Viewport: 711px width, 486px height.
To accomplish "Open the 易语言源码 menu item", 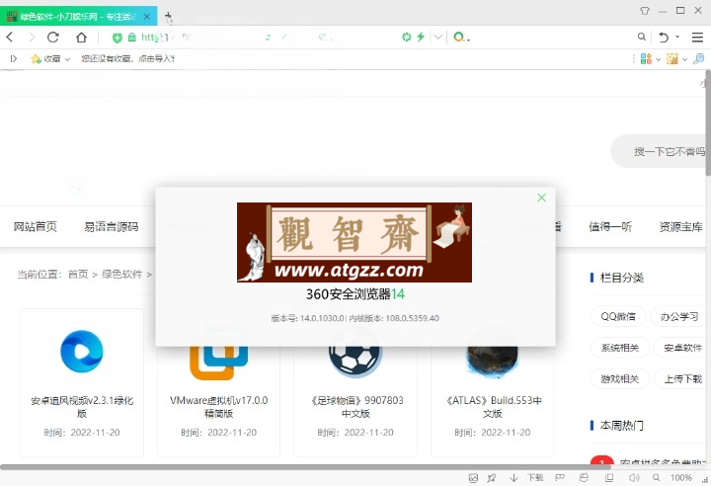I will 111,226.
